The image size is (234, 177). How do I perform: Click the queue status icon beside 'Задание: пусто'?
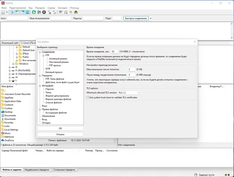click(x=196, y=175)
